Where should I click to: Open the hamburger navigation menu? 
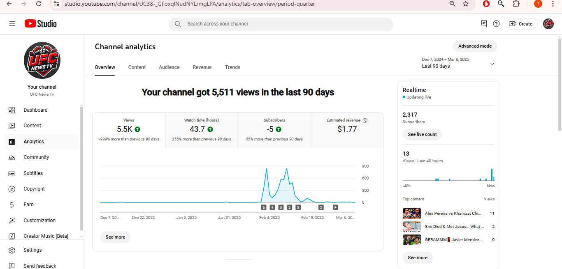click(x=12, y=24)
